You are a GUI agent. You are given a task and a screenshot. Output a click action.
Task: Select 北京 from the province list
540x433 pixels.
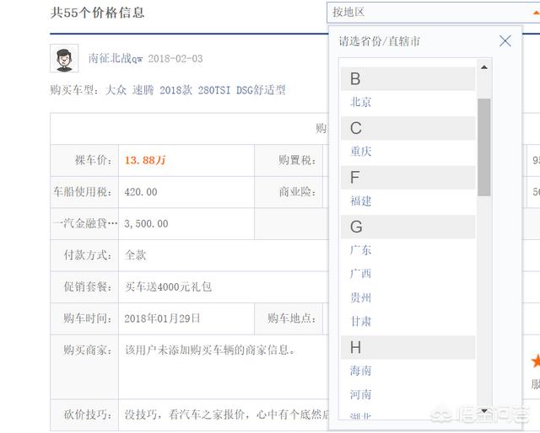pyautogui.click(x=361, y=102)
